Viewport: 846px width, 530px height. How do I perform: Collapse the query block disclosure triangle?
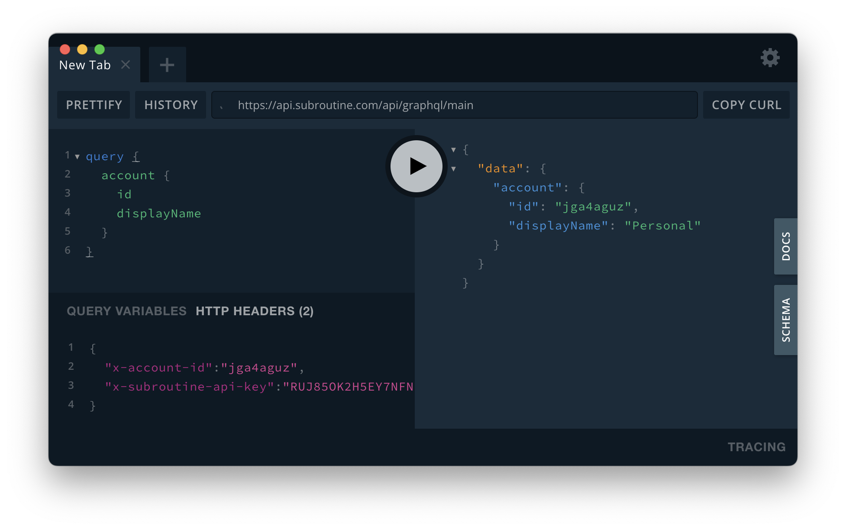77,157
